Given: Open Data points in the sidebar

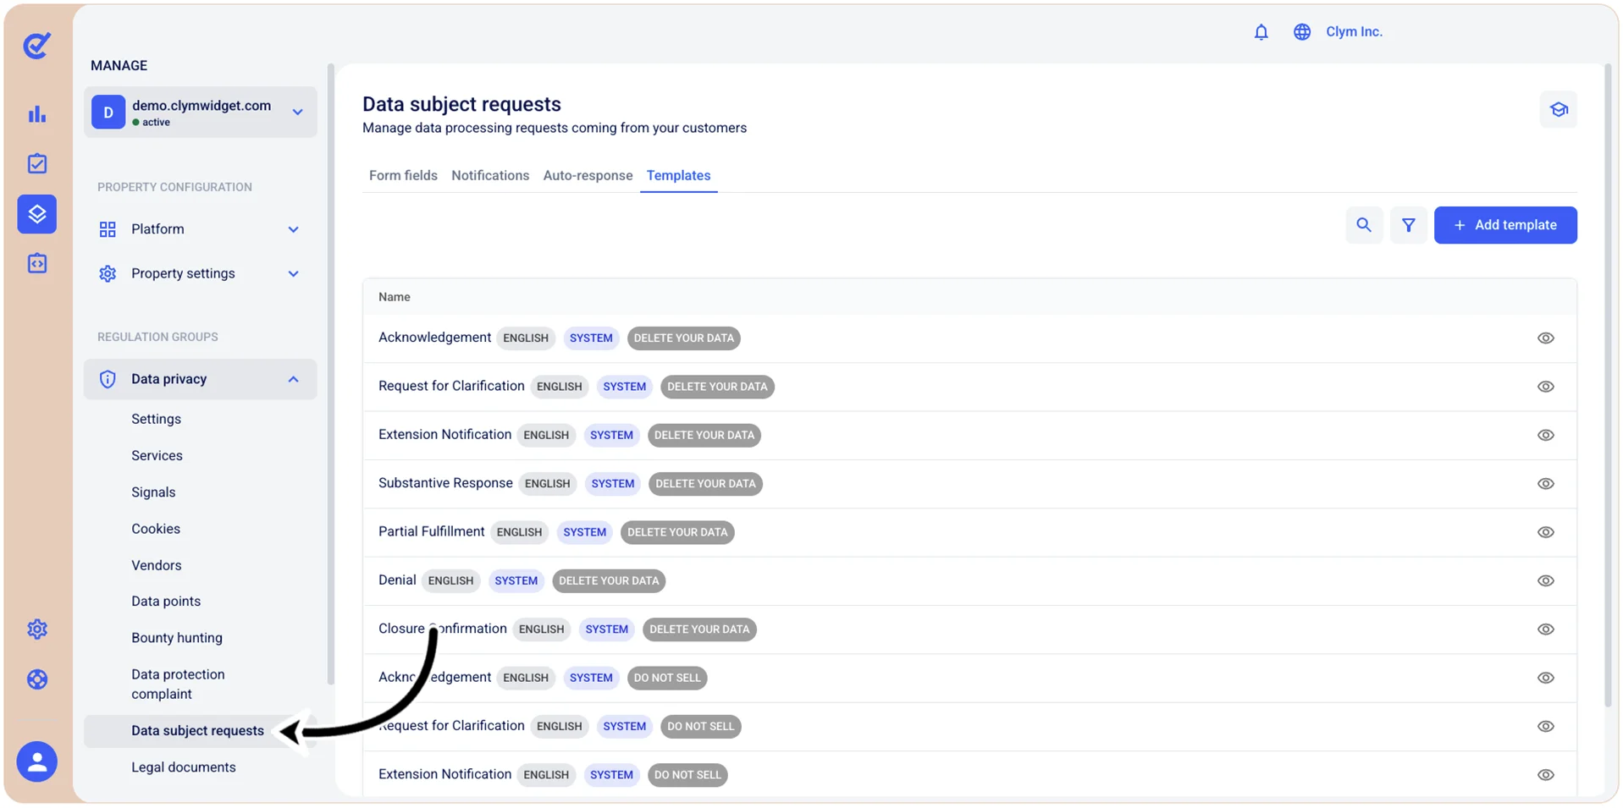Looking at the screenshot, I should point(166,602).
